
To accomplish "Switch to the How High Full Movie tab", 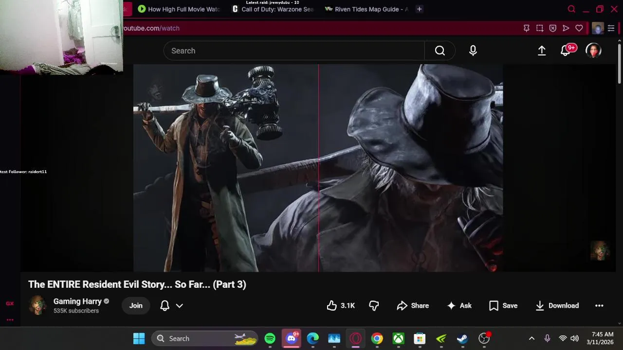I will click(179, 9).
